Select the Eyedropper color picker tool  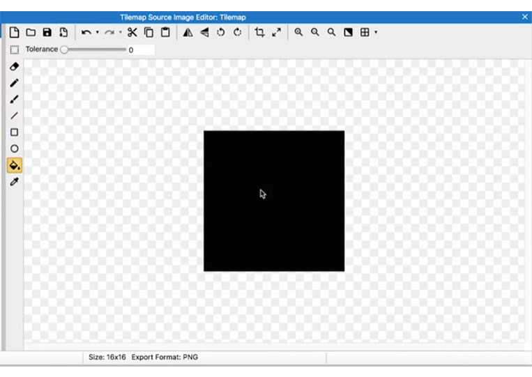point(14,182)
